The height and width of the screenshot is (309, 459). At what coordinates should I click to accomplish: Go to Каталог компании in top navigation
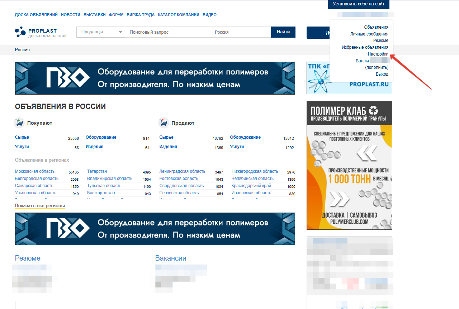click(178, 15)
